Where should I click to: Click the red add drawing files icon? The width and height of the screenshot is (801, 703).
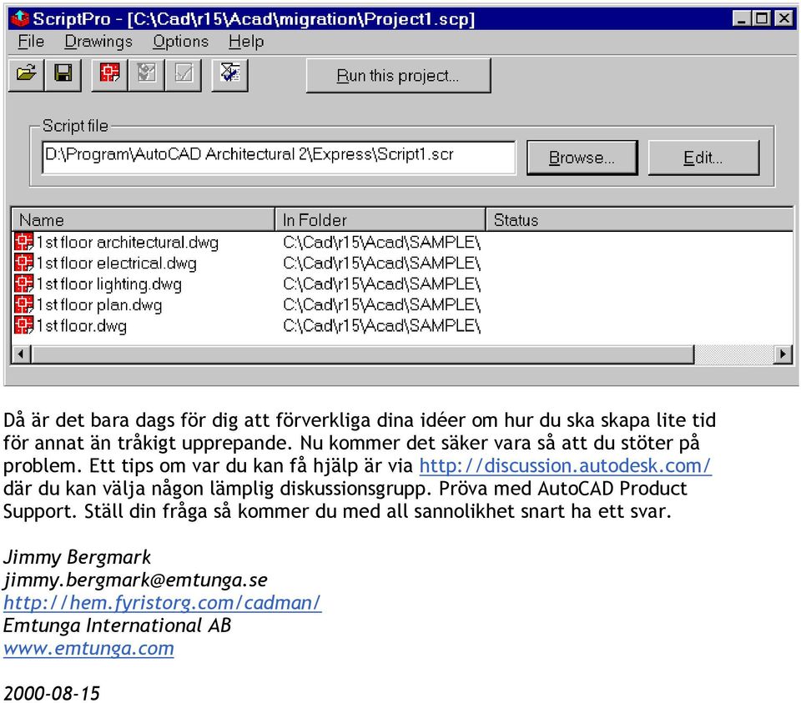(x=110, y=74)
